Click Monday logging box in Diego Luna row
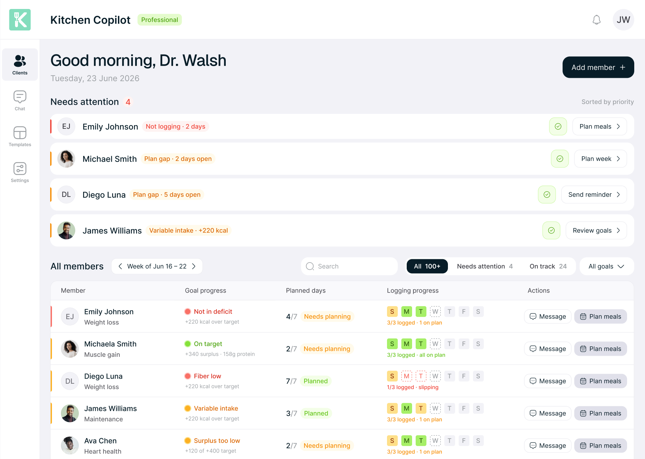The image size is (645, 459). point(407,376)
